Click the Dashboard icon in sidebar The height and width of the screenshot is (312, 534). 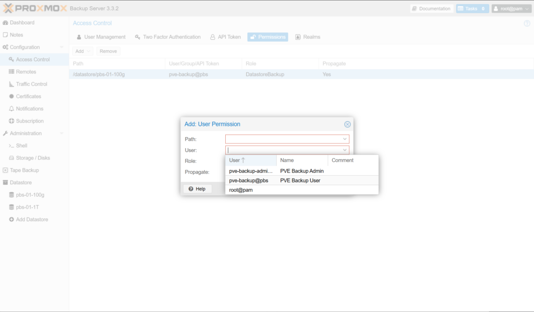(x=5, y=22)
